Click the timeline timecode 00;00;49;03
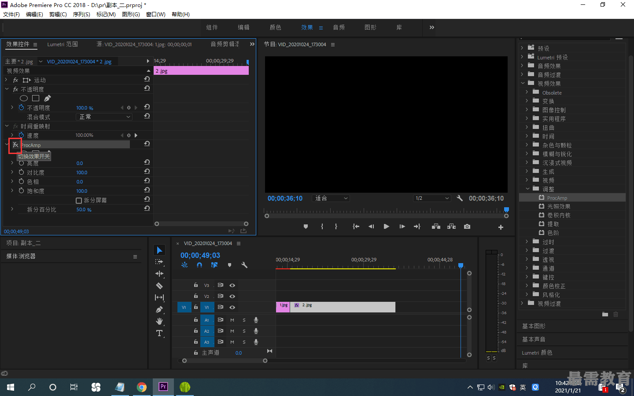Viewport: 634px width, 396px height. point(200,255)
